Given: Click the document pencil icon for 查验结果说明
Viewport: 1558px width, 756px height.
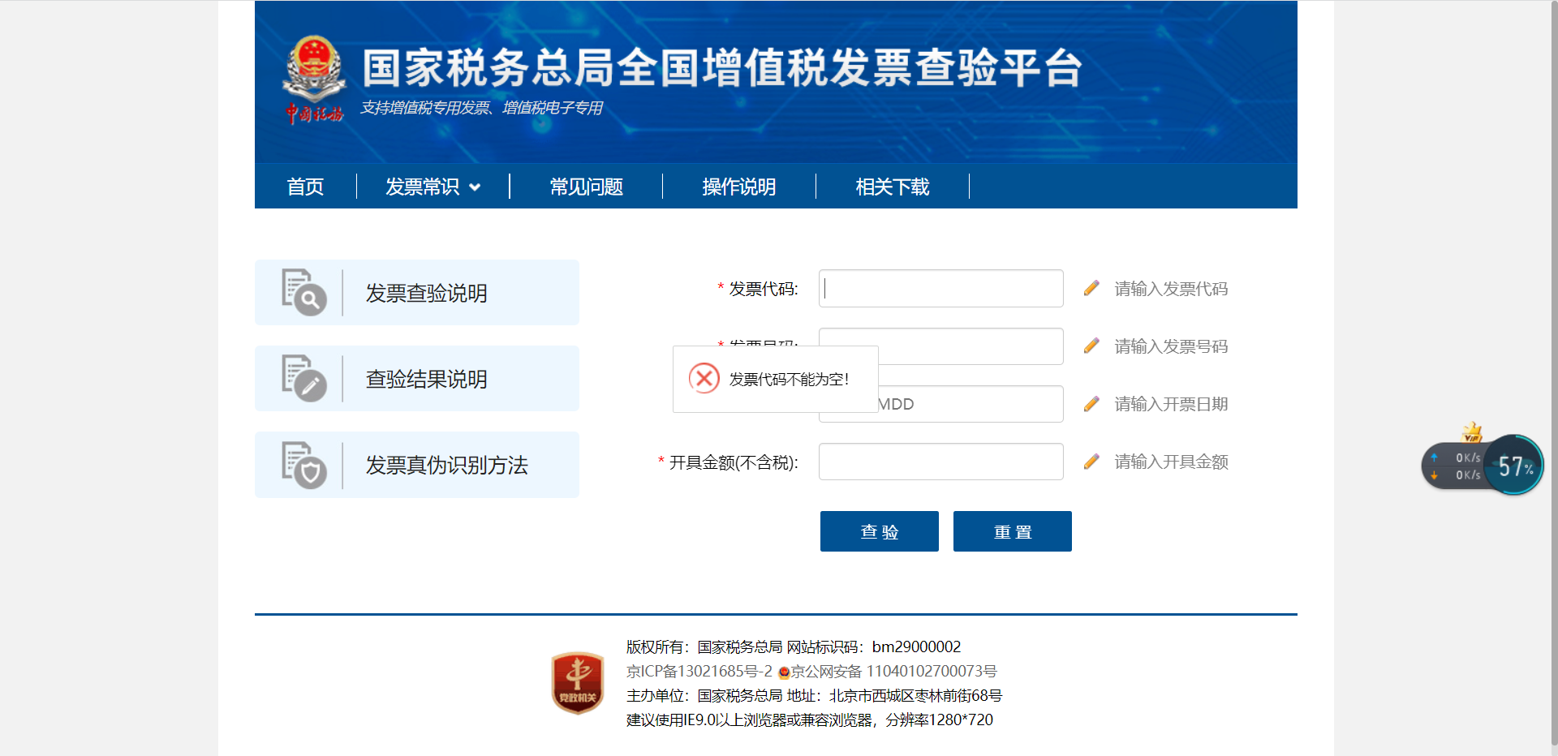Looking at the screenshot, I should pos(303,379).
